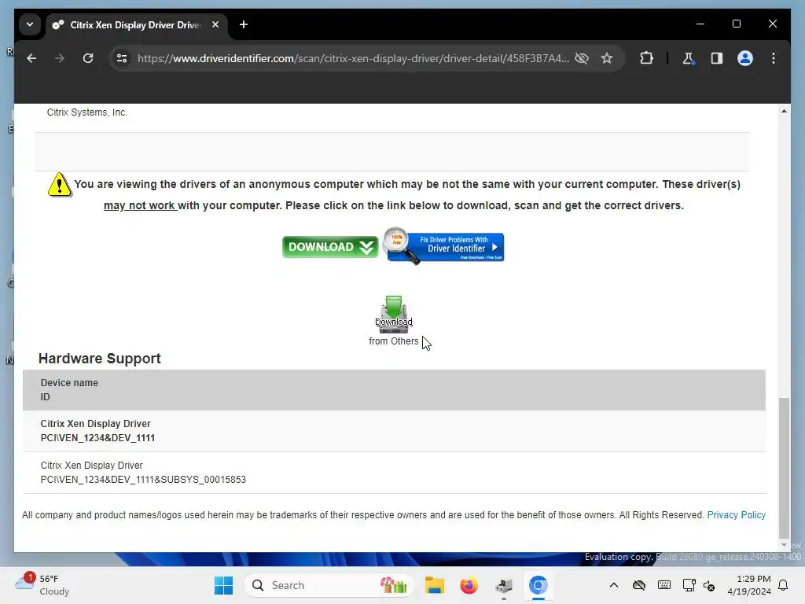Open the touch keyboard tray icon
This screenshot has height=604, width=805.
coord(663,585)
